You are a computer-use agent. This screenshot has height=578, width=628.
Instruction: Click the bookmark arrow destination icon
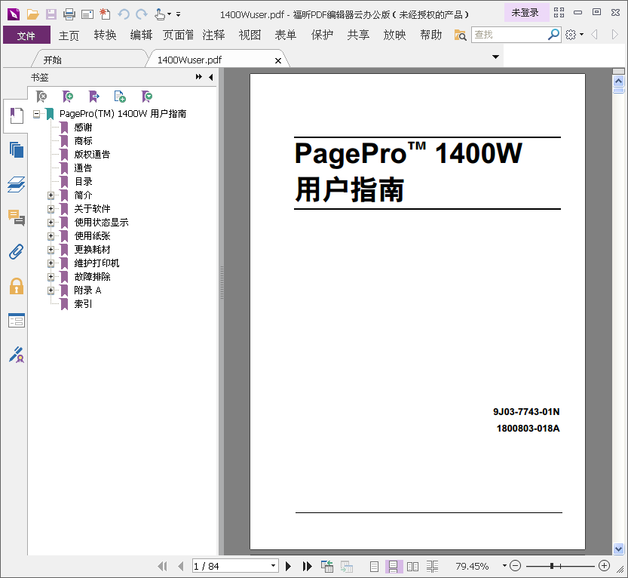93,97
